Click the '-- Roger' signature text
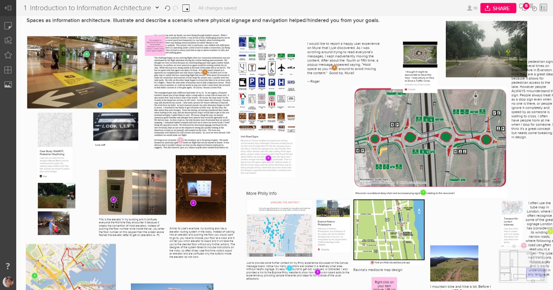The width and height of the screenshot is (553, 290). (313, 81)
